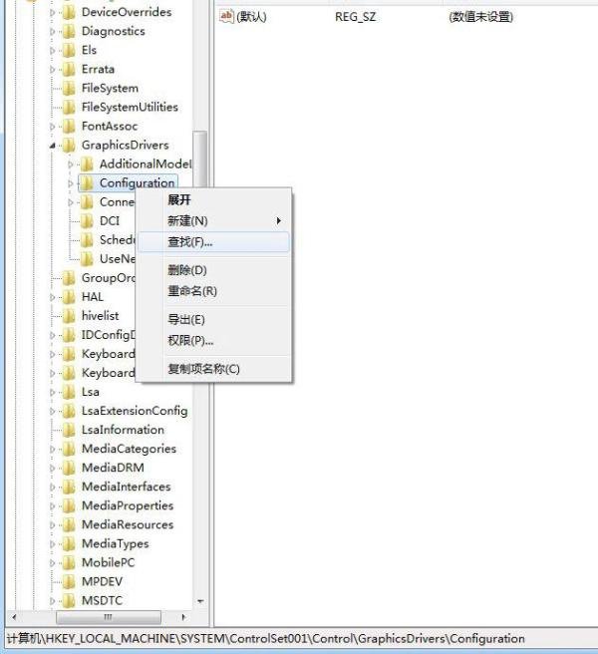Image resolution: width=598 pixels, height=654 pixels.
Task: Click the 查找(F)... context menu entry
Action: click(213, 242)
